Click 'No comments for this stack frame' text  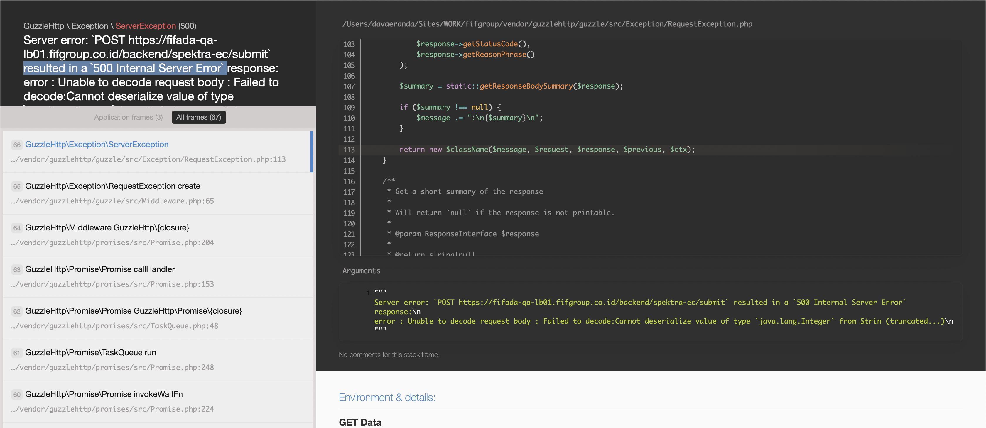(389, 354)
